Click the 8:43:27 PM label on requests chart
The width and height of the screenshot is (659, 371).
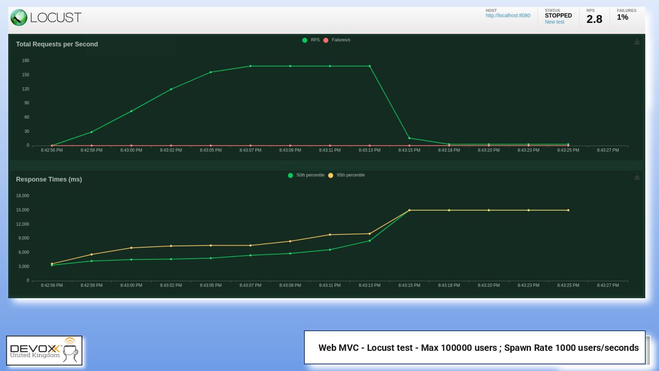[608, 150]
